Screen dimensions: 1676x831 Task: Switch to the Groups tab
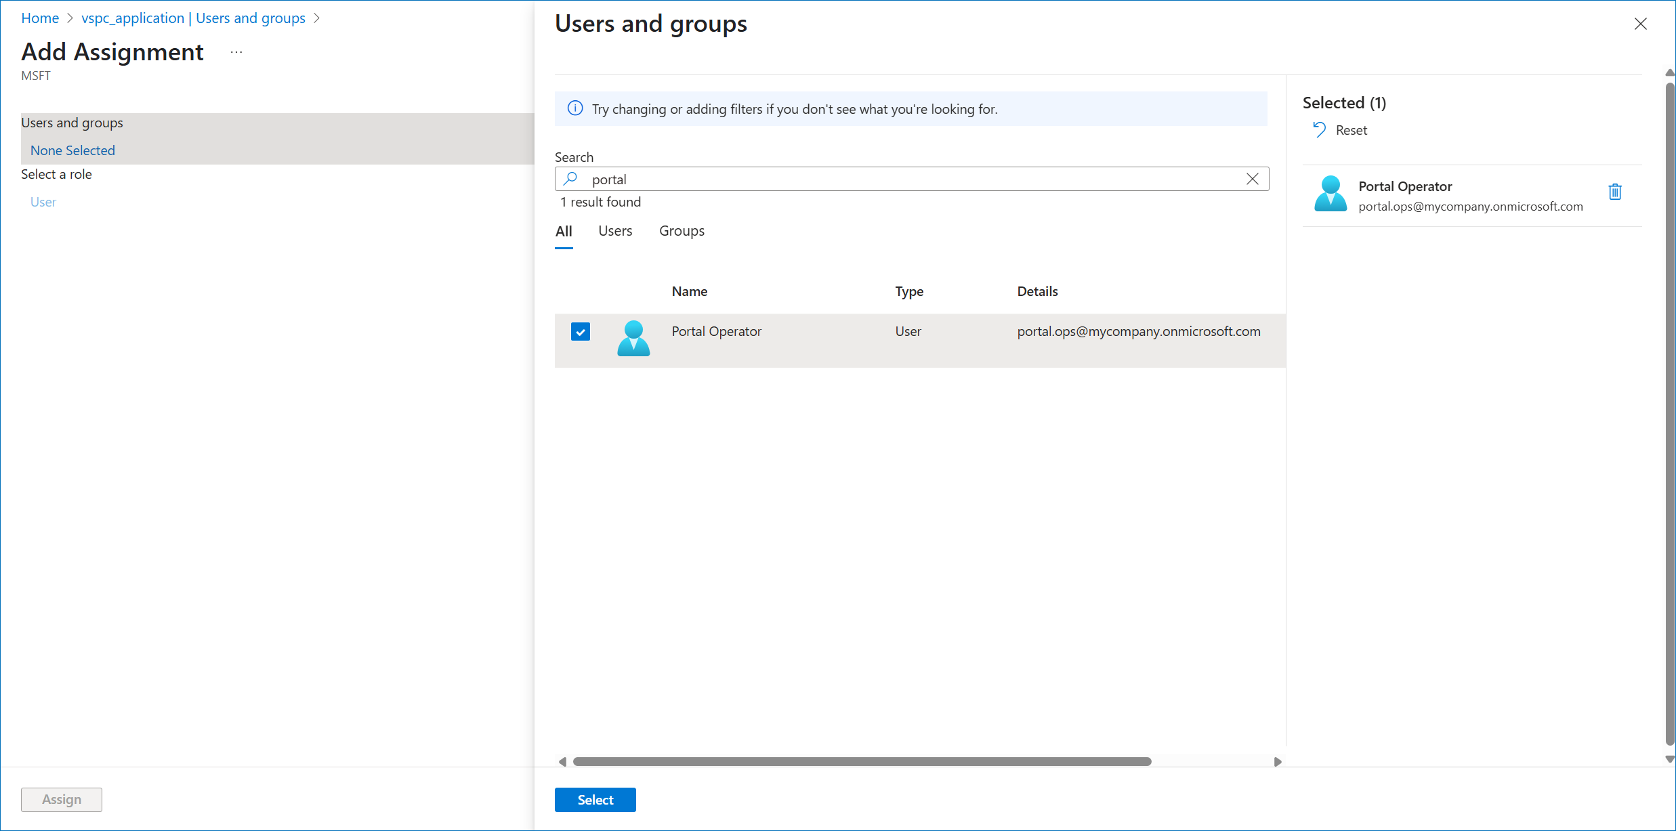point(681,231)
